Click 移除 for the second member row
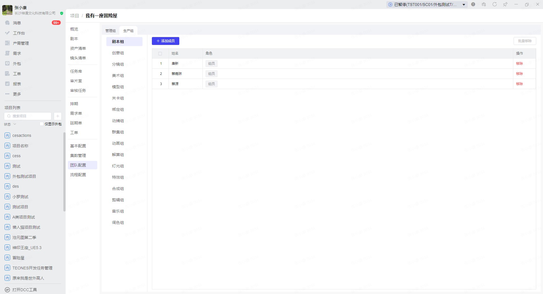543x294 pixels. click(x=519, y=74)
